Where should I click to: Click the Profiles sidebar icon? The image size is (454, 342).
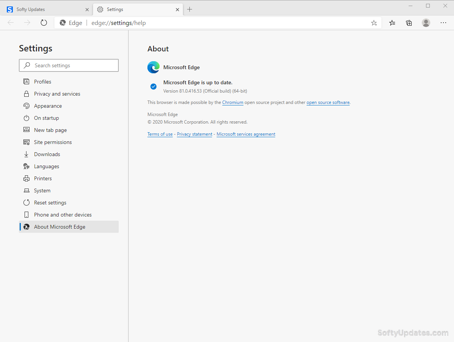(26, 82)
